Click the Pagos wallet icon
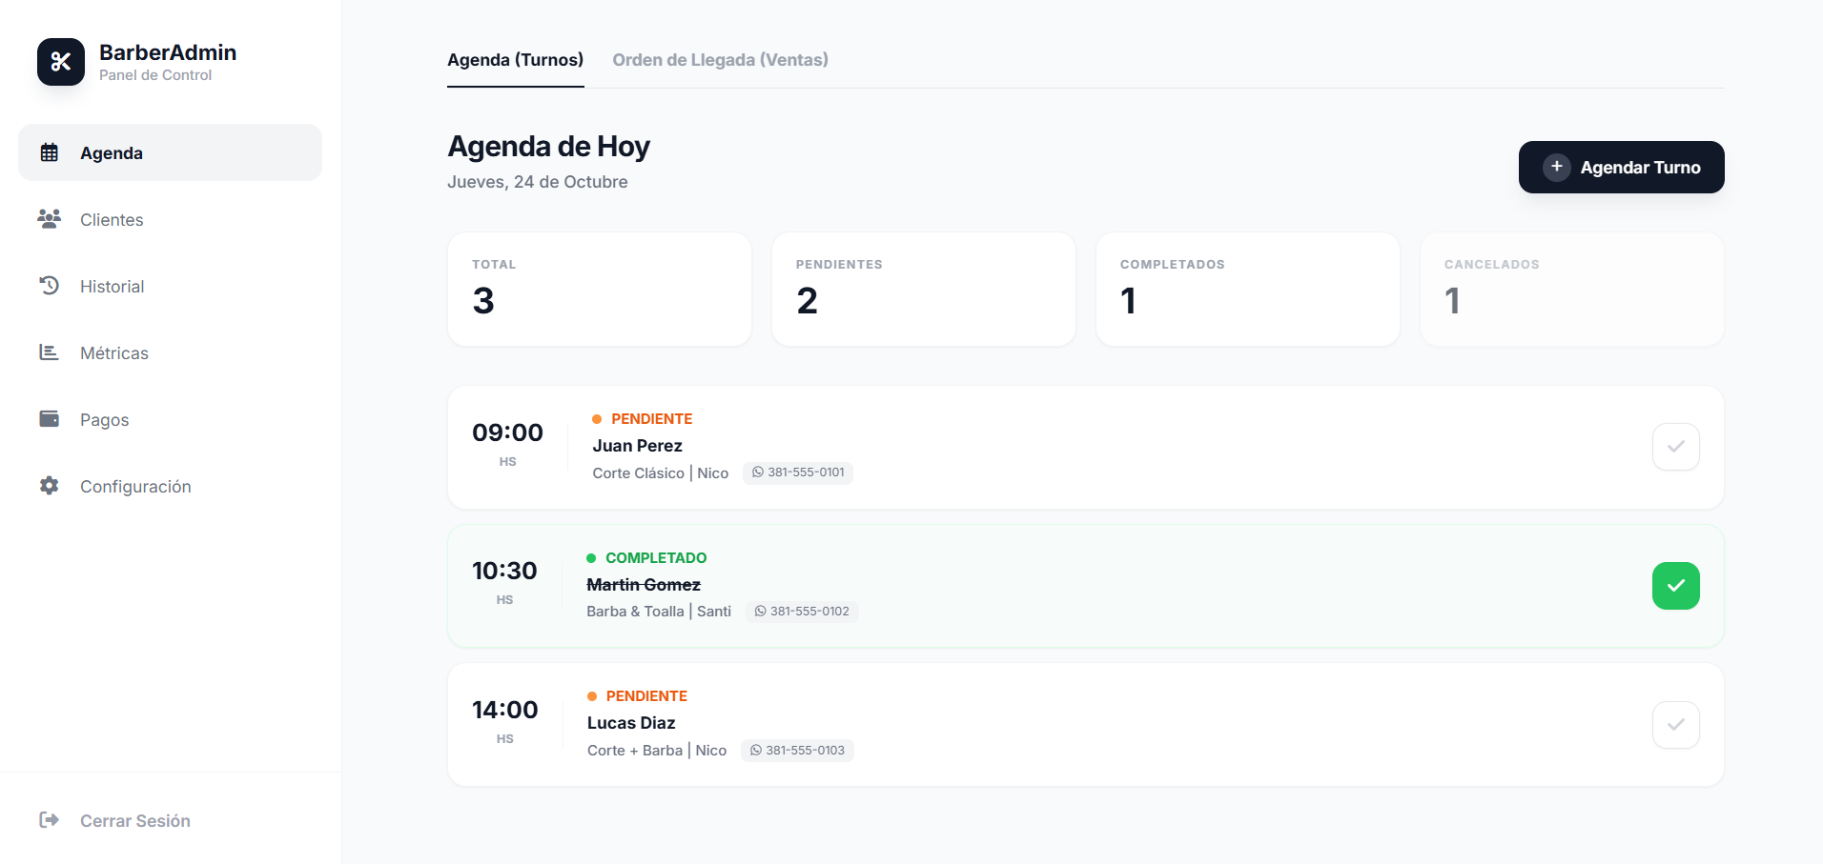Screen dimensions: 1823x864 50,419
